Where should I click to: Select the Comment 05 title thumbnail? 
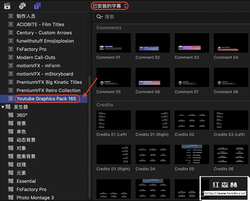pyautogui.click(x=114, y=77)
